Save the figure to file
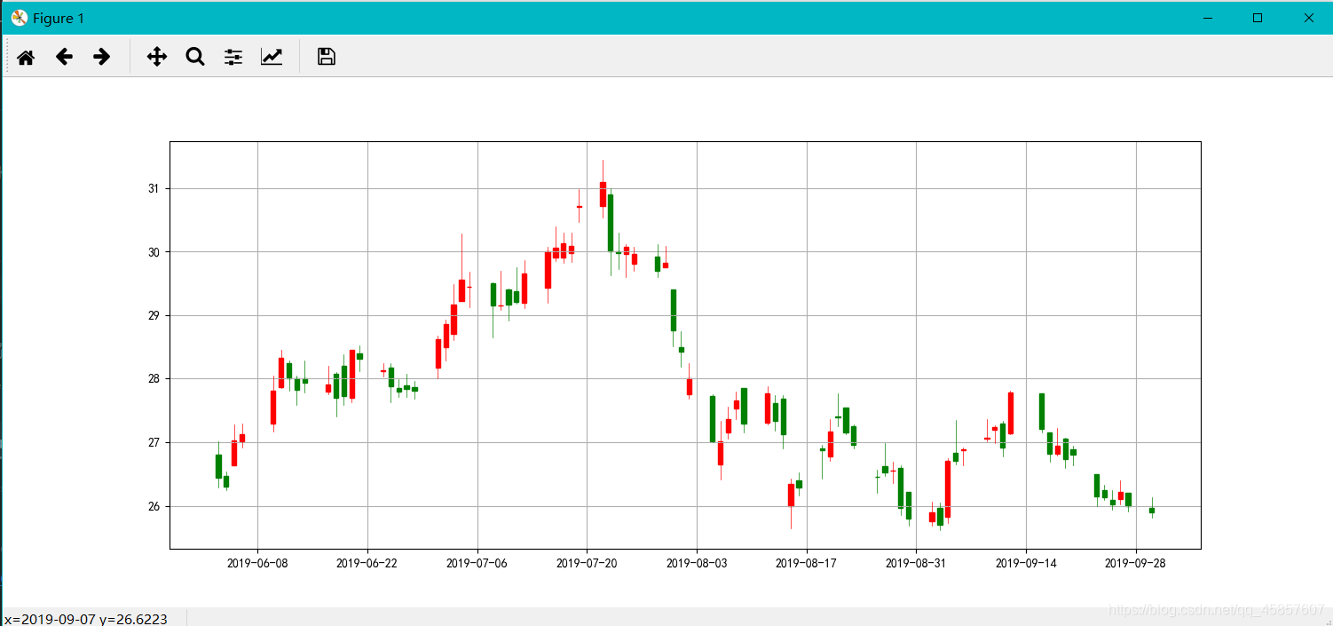The width and height of the screenshot is (1333, 626). point(327,57)
